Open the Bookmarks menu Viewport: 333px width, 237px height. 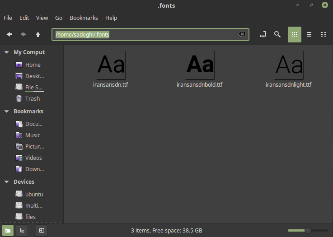coord(84,18)
